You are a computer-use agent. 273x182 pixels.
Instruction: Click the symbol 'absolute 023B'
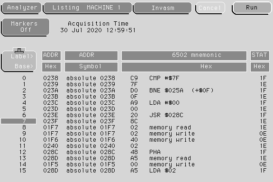pyautogui.click(x=91, y=97)
